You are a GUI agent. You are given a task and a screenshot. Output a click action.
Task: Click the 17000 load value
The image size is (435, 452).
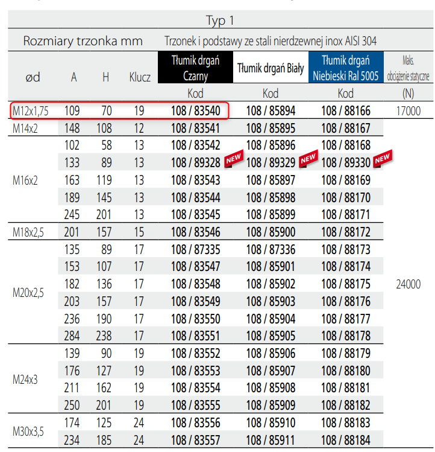[408, 111]
